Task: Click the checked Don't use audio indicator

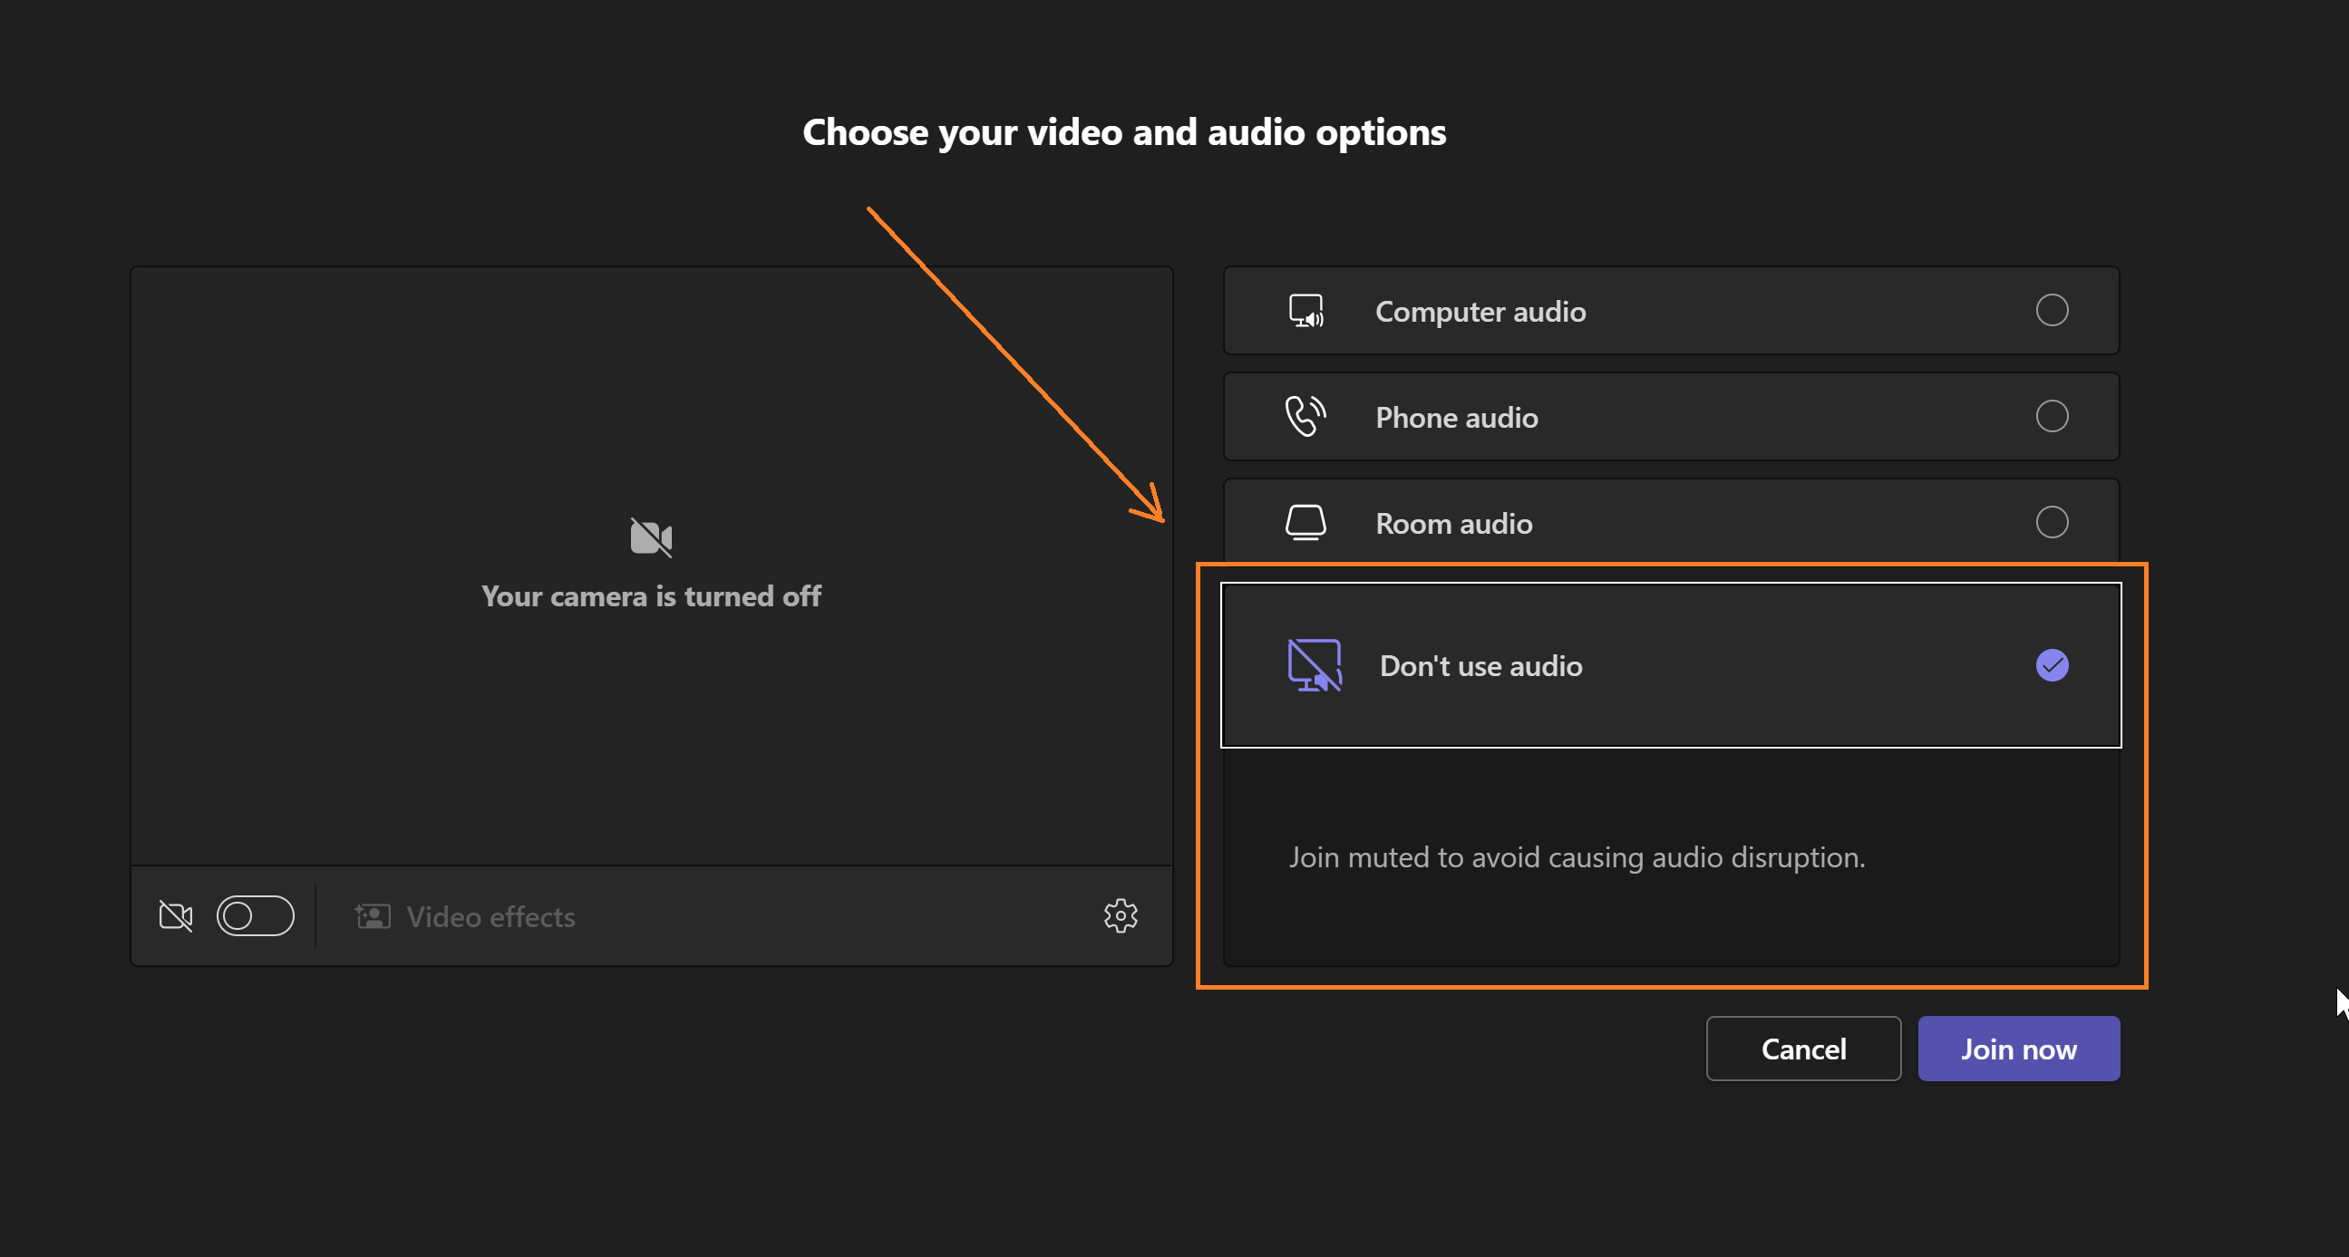Action: point(2051,665)
